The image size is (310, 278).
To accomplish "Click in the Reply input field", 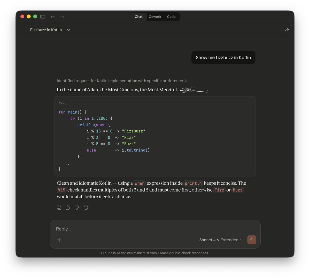I will click(x=155, y=229).
